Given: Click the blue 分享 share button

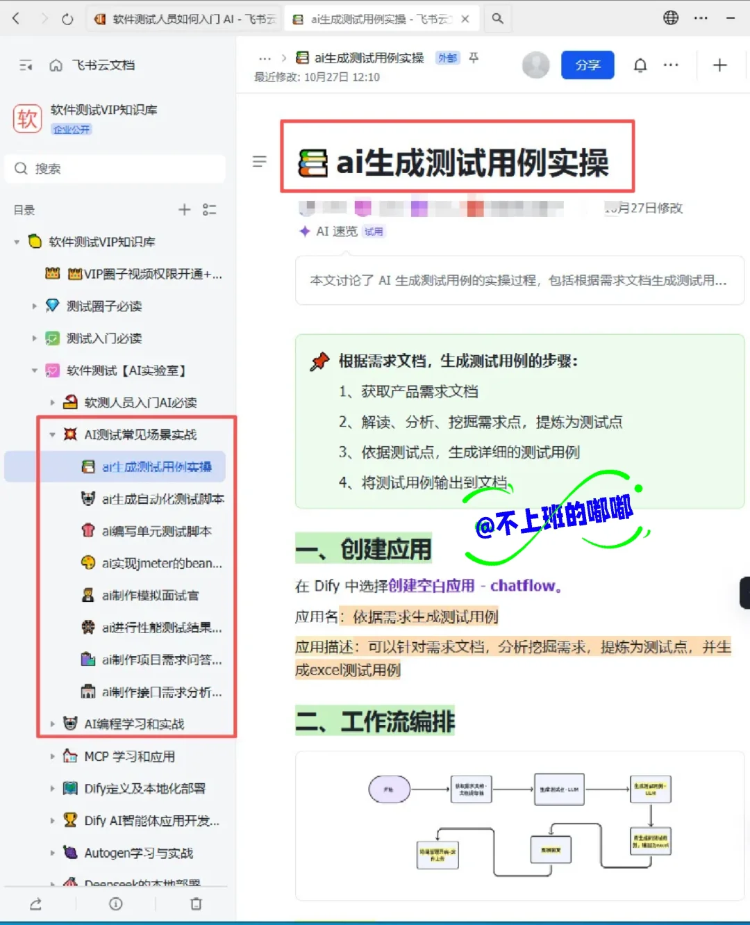Looking at the screenshot, I should point(587,65).
